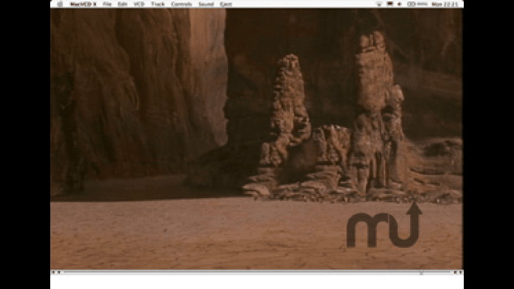514x289 pixels.
Task: Click the last button at right of playback bar
Action: click(461, 272)
